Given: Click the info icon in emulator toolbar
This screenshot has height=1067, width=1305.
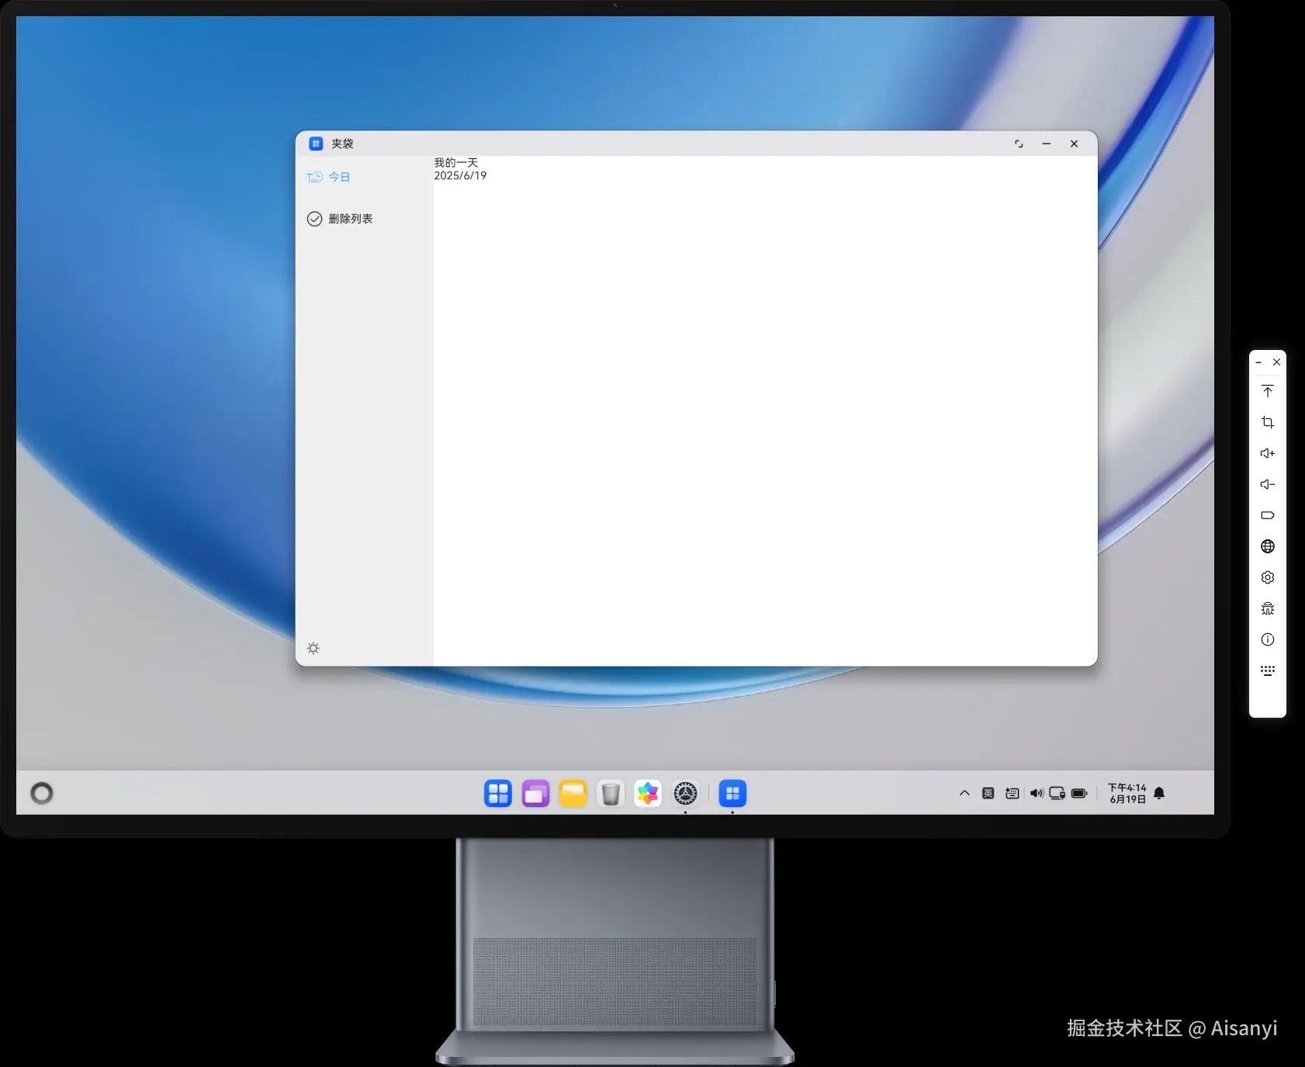Looking at the screenshot, I should click(x=1268, y=639).
